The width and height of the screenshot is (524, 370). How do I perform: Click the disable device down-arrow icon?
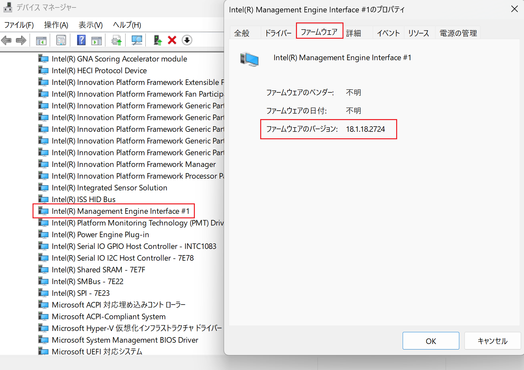click(x=187, y=40)
